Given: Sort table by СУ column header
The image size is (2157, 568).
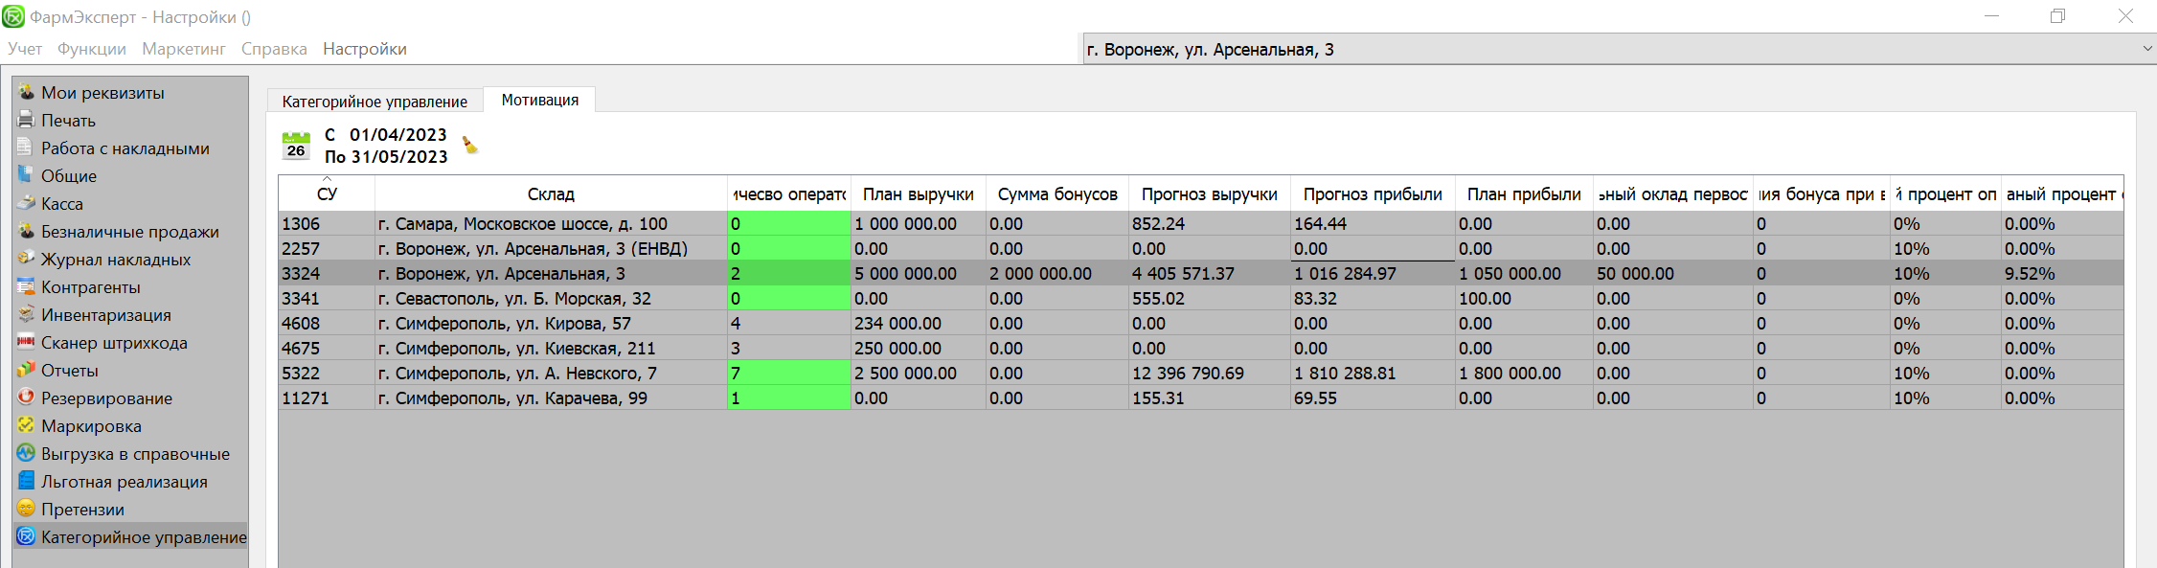Looking at the screenshot, I should coord(327,194).
